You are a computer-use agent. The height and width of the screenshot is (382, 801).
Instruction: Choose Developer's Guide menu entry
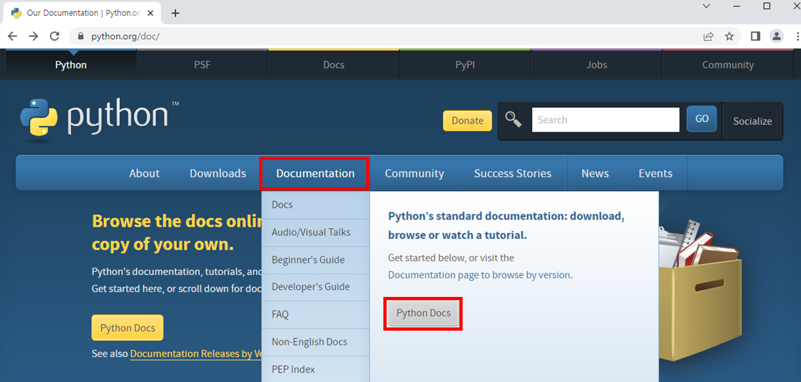(x=315, y=287)
